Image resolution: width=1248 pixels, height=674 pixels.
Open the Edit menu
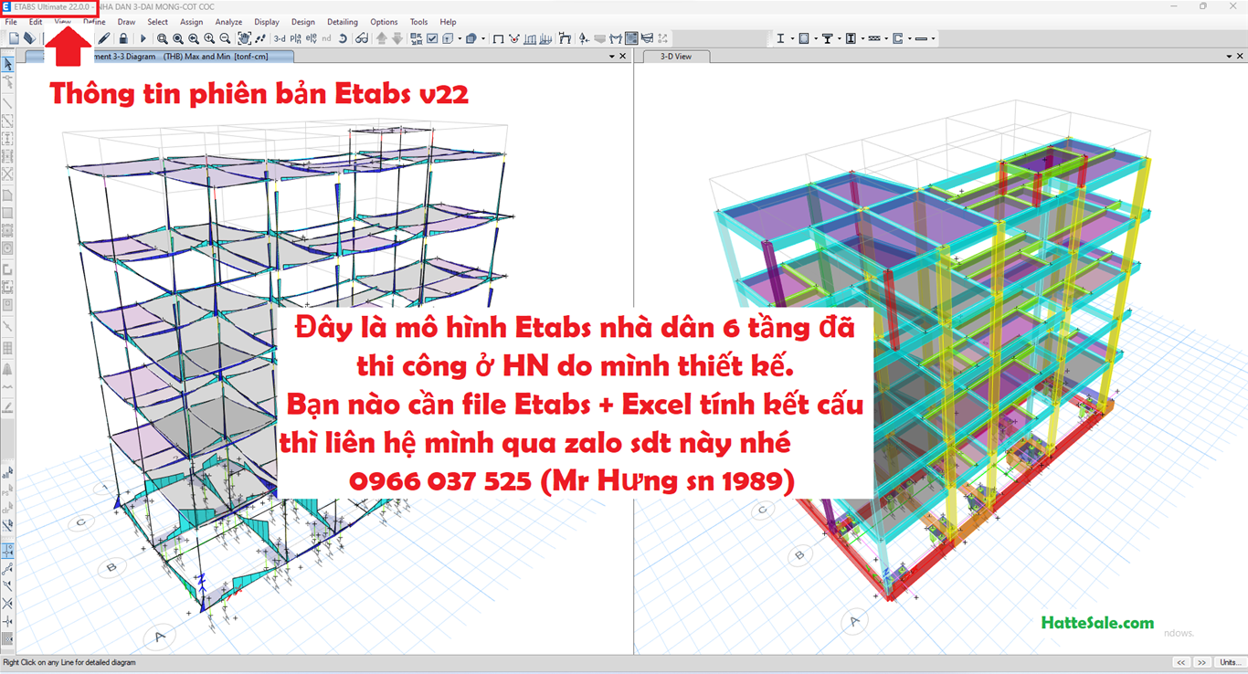coord(36,22)
